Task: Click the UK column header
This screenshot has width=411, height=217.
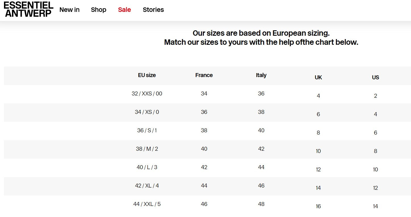Action: click(x=318, y=77)
